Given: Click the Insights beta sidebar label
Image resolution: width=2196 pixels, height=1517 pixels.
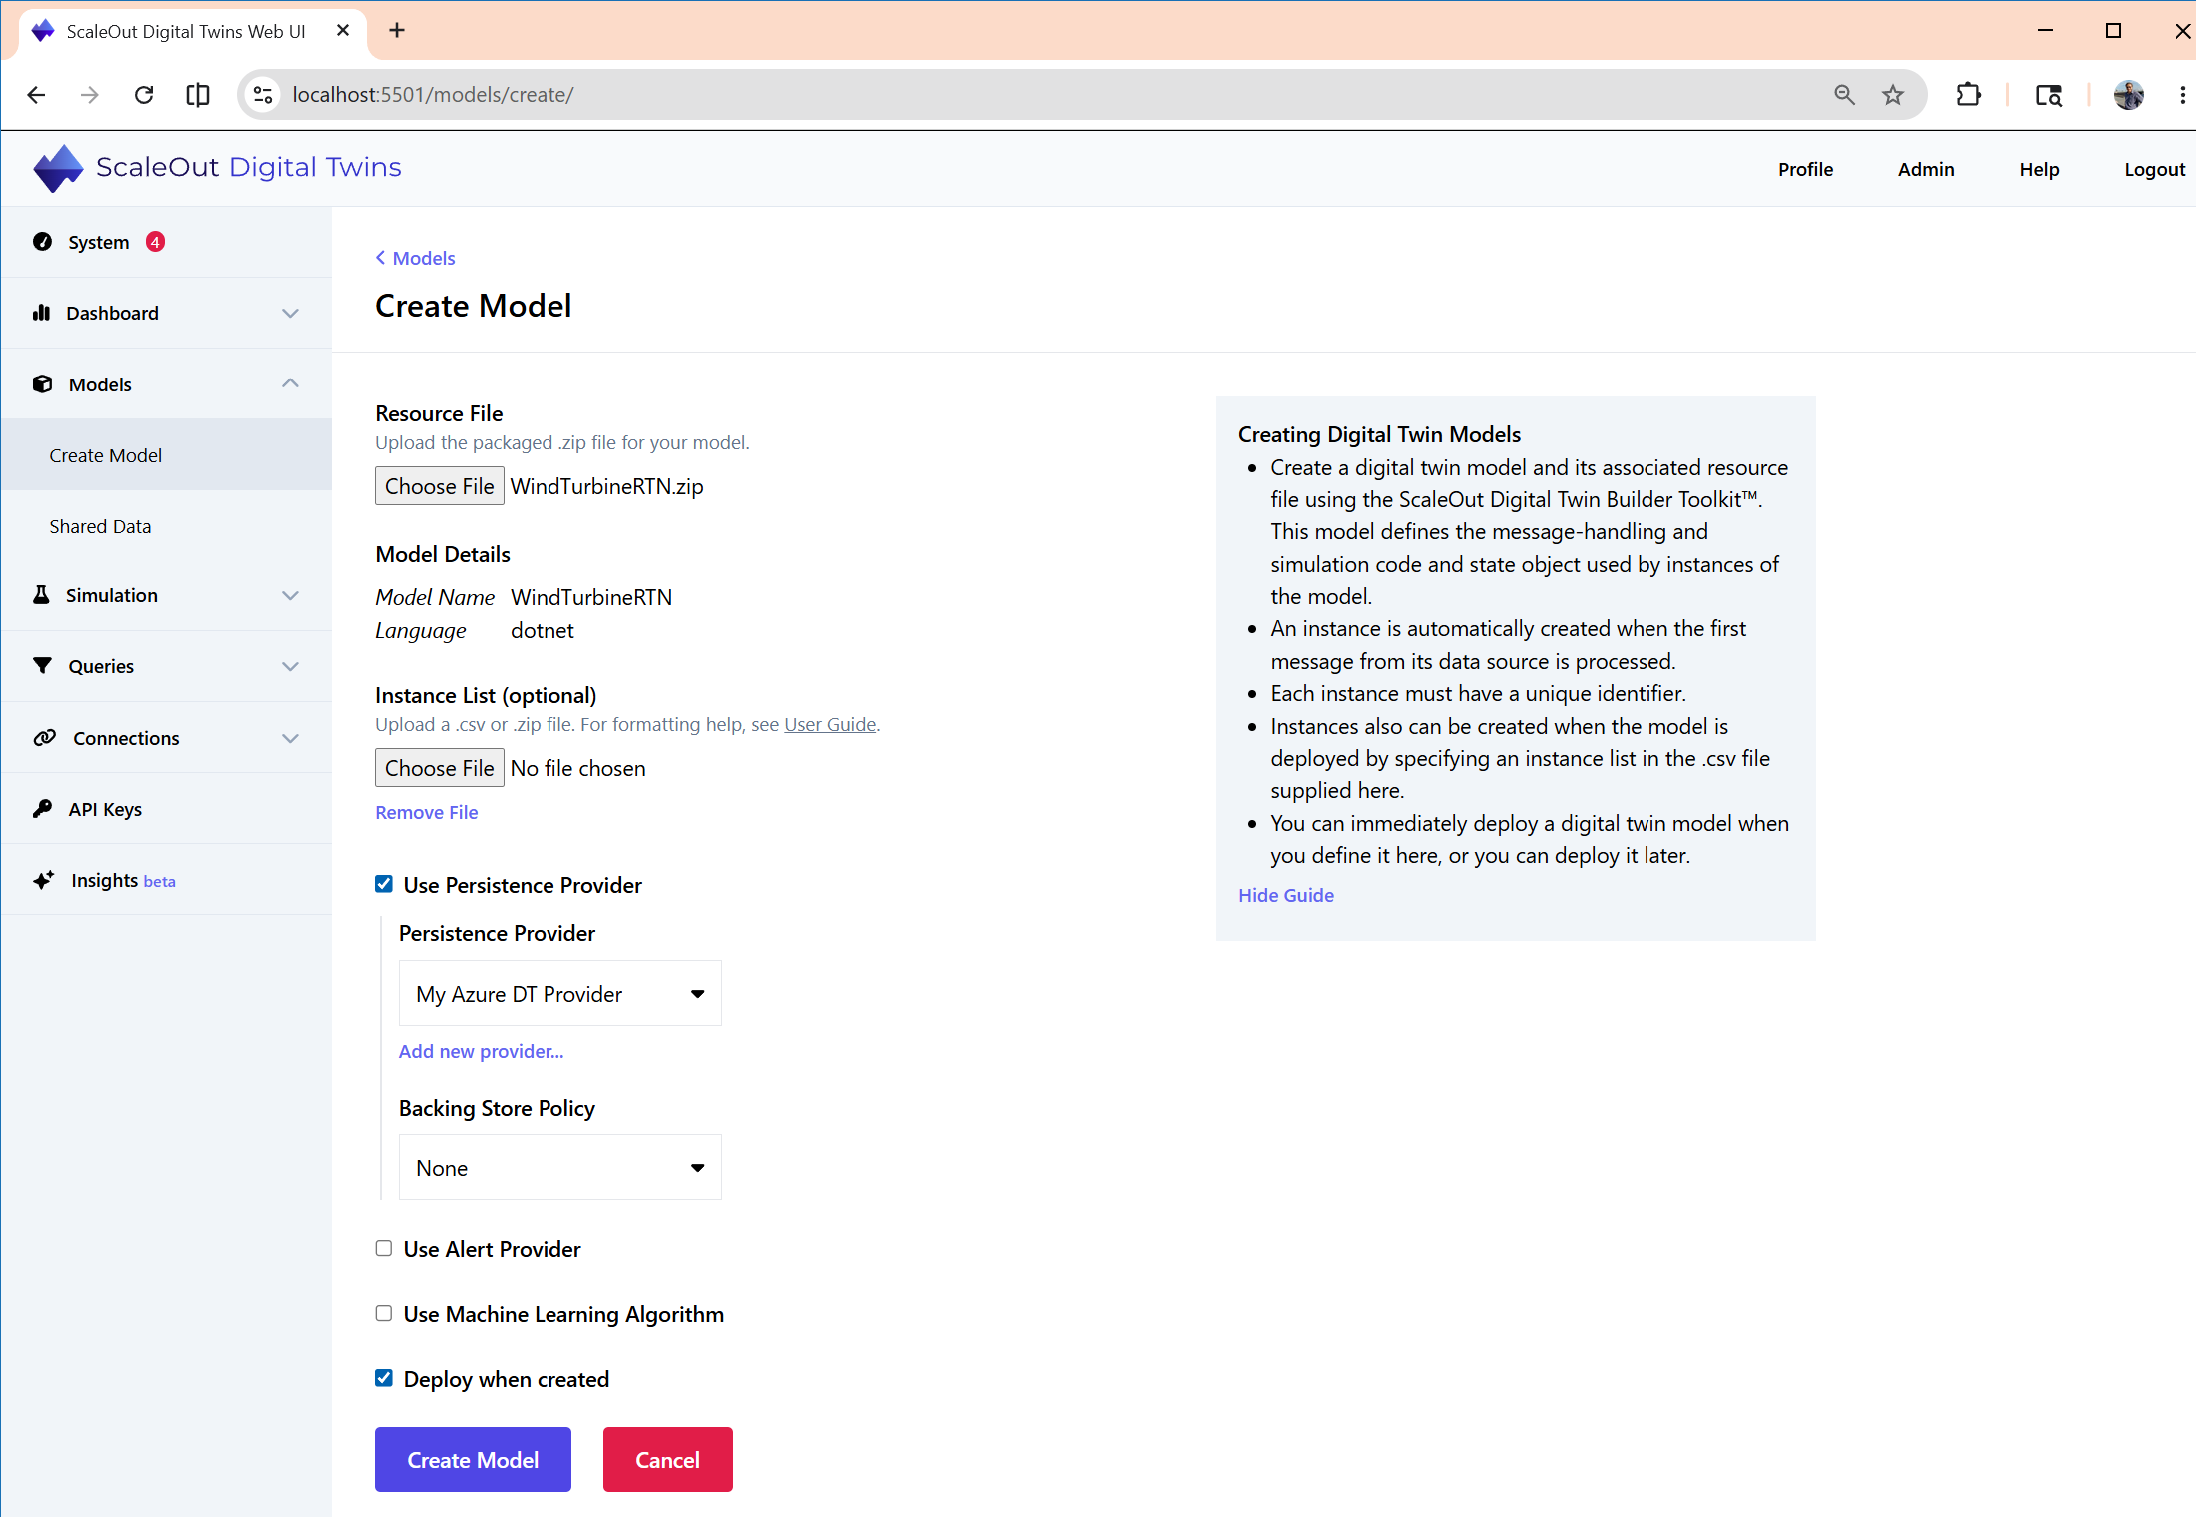Looking at the screenshot, I should (x=123, y=880).
